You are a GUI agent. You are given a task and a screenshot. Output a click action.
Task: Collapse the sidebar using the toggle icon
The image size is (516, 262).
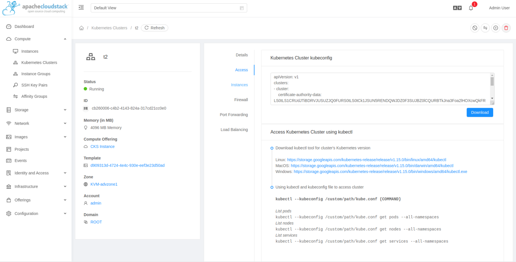81,7
